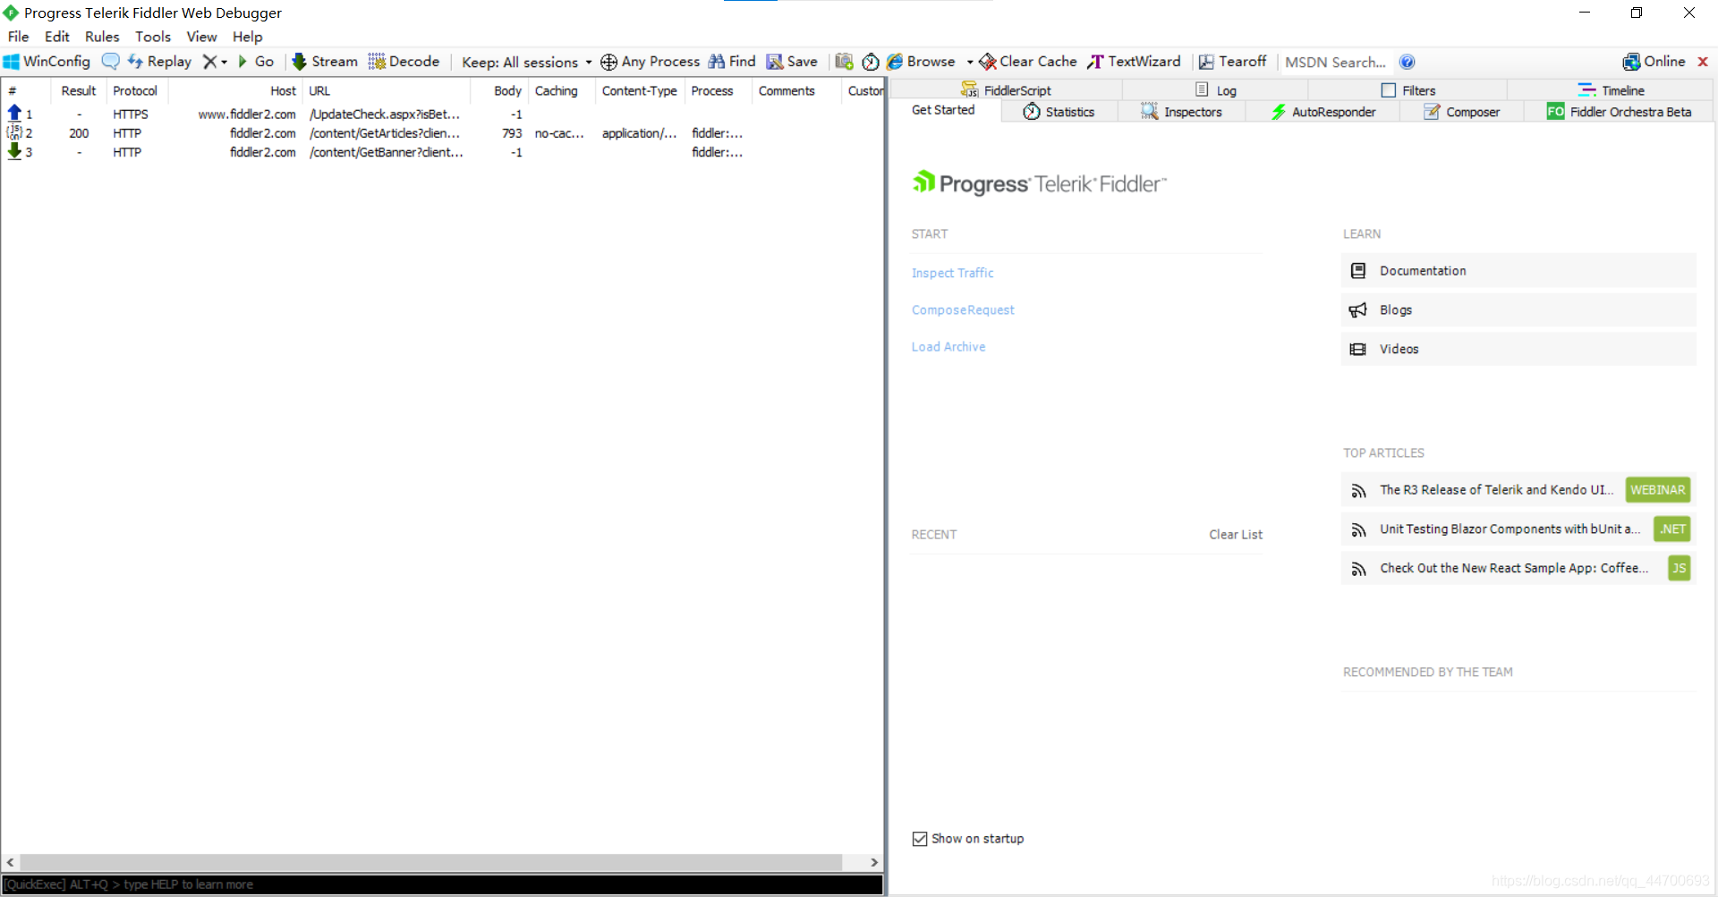The height and width of the screenshot is (897, 1718).
Task: Open the Edit menu
Action: [57, 37]
